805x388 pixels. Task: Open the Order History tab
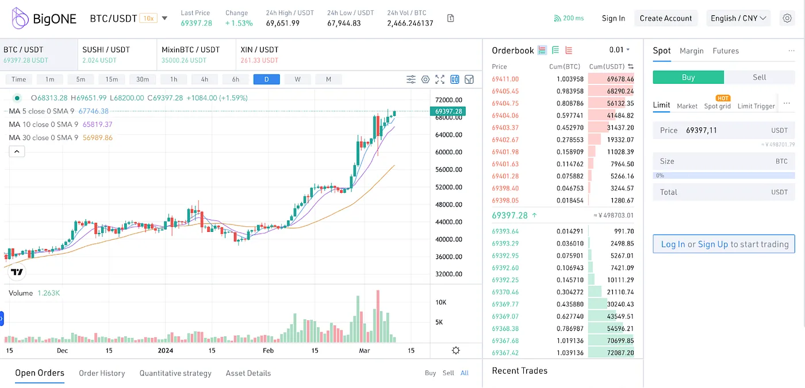(x=102, y=373)
